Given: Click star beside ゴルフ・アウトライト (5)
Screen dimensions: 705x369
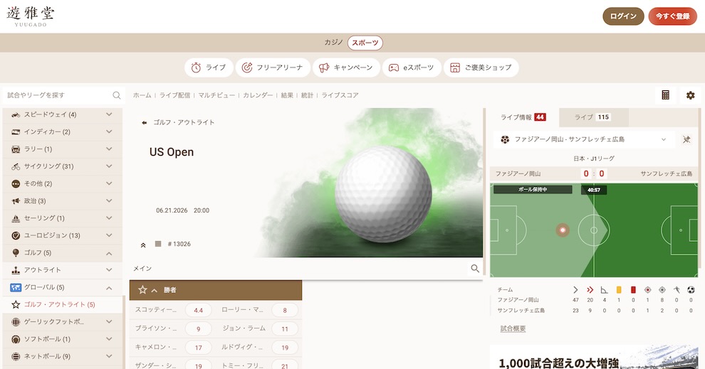Looking at the screenshot, I should tap(16, 304).
